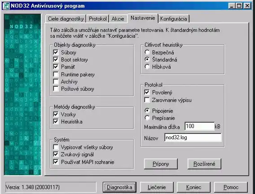Switch to the Ciele diagnostiky tab
Screen dimensions: 255x194
coord(66,19)
